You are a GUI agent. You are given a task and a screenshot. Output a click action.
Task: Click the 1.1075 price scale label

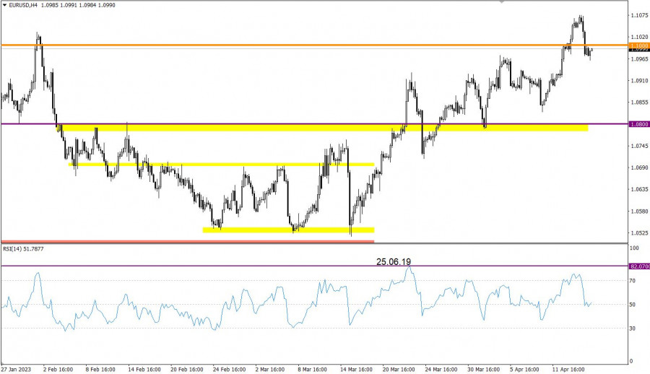tap(638, 15)
